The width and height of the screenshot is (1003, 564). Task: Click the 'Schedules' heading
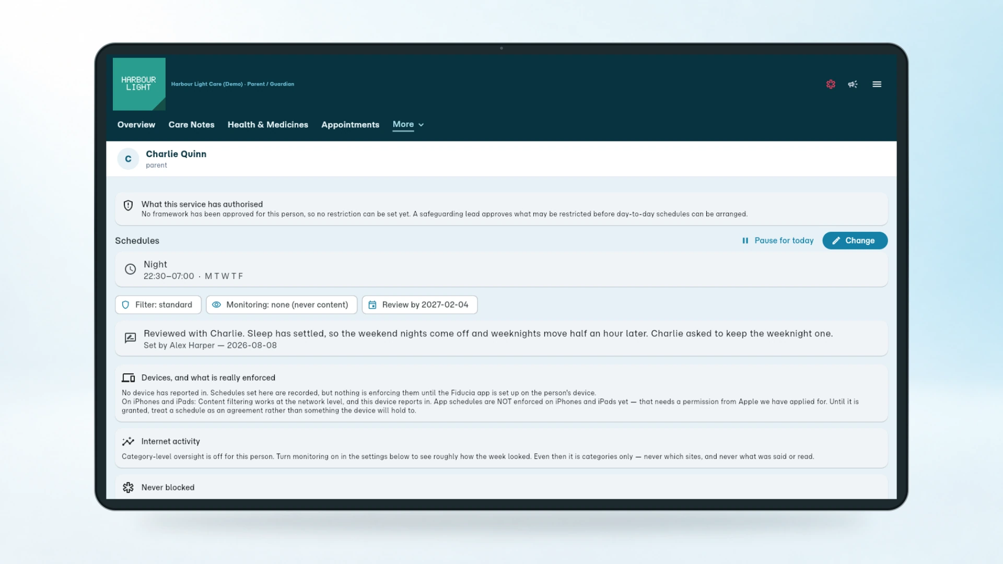(137, 241)
